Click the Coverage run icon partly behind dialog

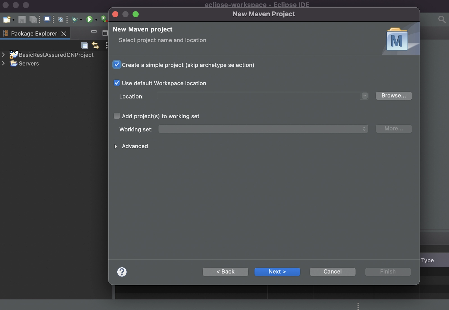pos(104,19)
